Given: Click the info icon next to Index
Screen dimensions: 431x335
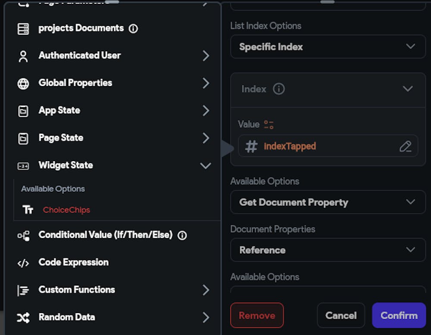Looking at the screenshot, I should pyautogui.click(x=279, y=89).
